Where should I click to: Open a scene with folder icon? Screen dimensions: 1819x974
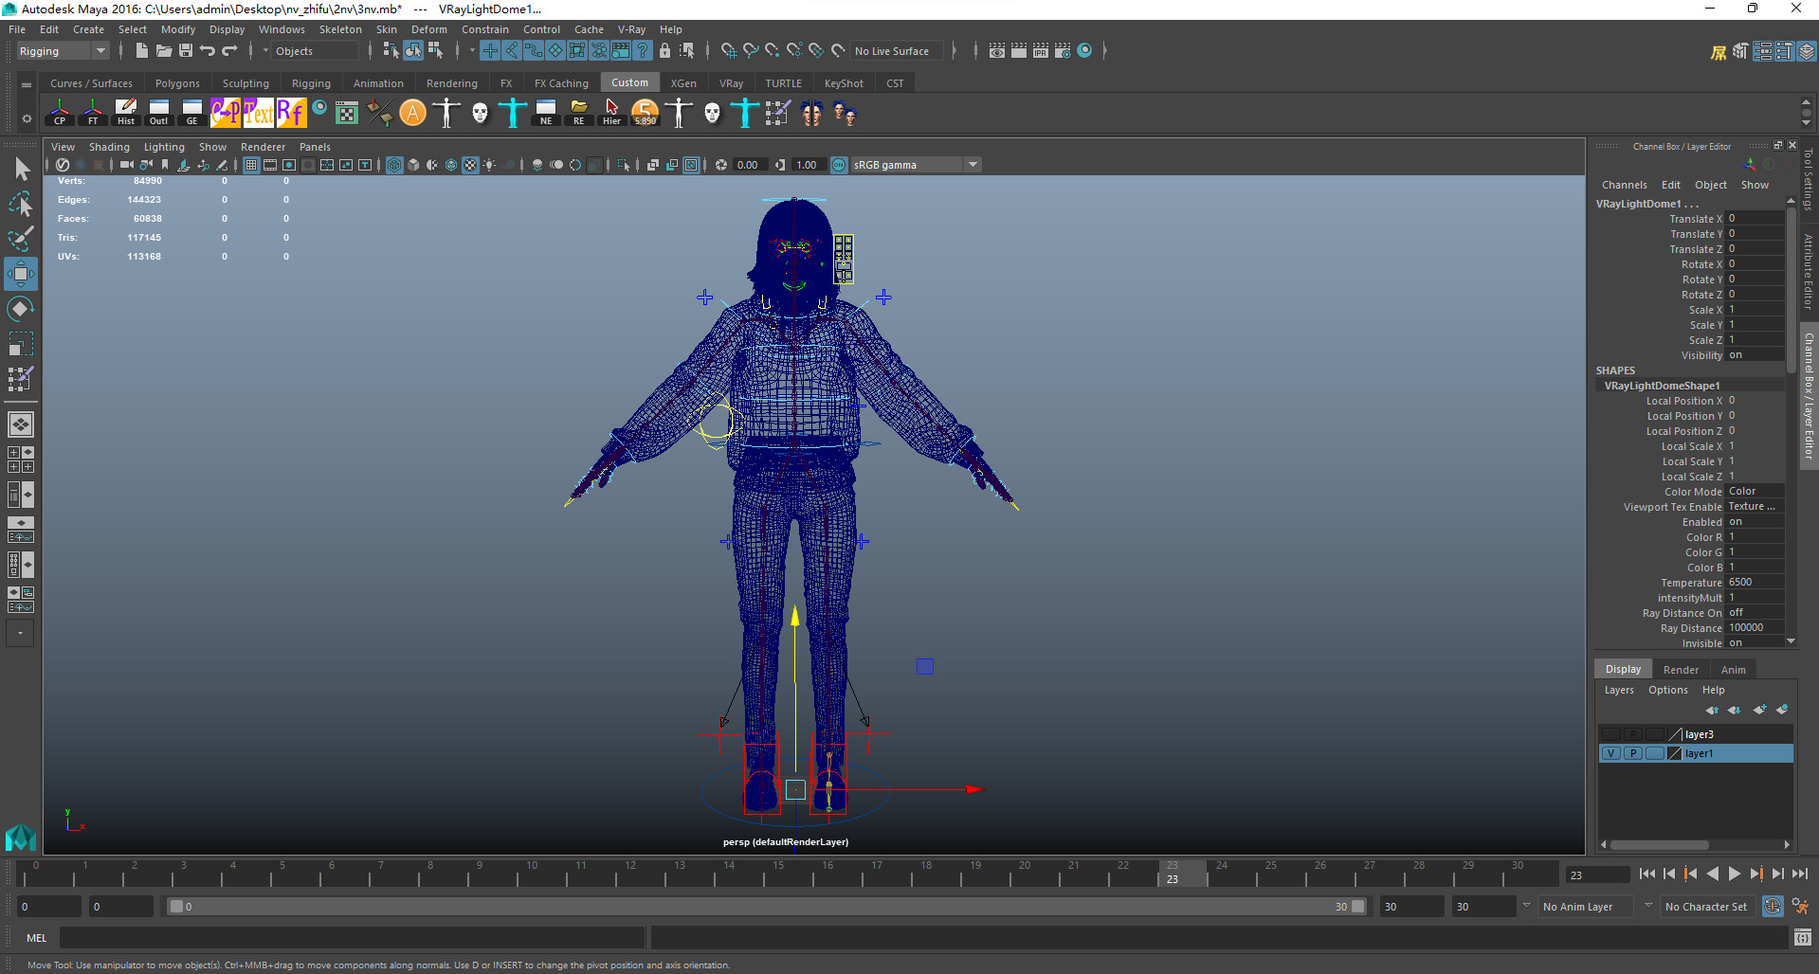click(x=163, y=50)
